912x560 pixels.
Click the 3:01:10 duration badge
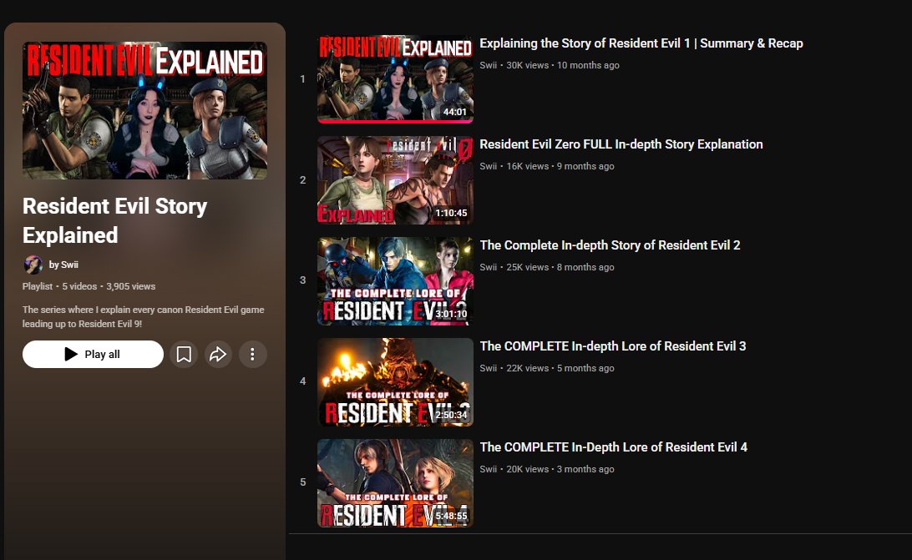pos(451,314)
